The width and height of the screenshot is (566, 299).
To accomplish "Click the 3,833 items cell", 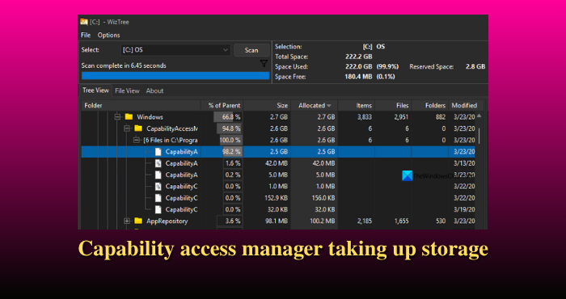I will pyautogui.click(x=365, y=117).
